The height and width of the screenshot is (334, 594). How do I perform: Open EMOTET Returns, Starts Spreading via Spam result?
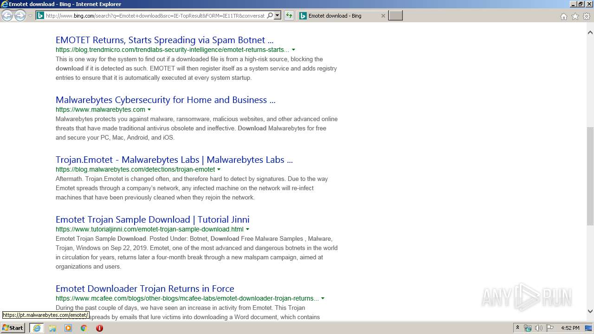(x=164, y=40)
